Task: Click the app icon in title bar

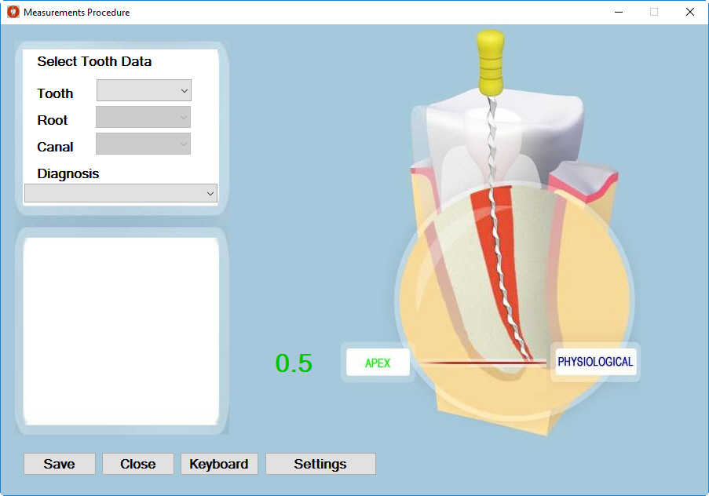Action: pos(13,12)
